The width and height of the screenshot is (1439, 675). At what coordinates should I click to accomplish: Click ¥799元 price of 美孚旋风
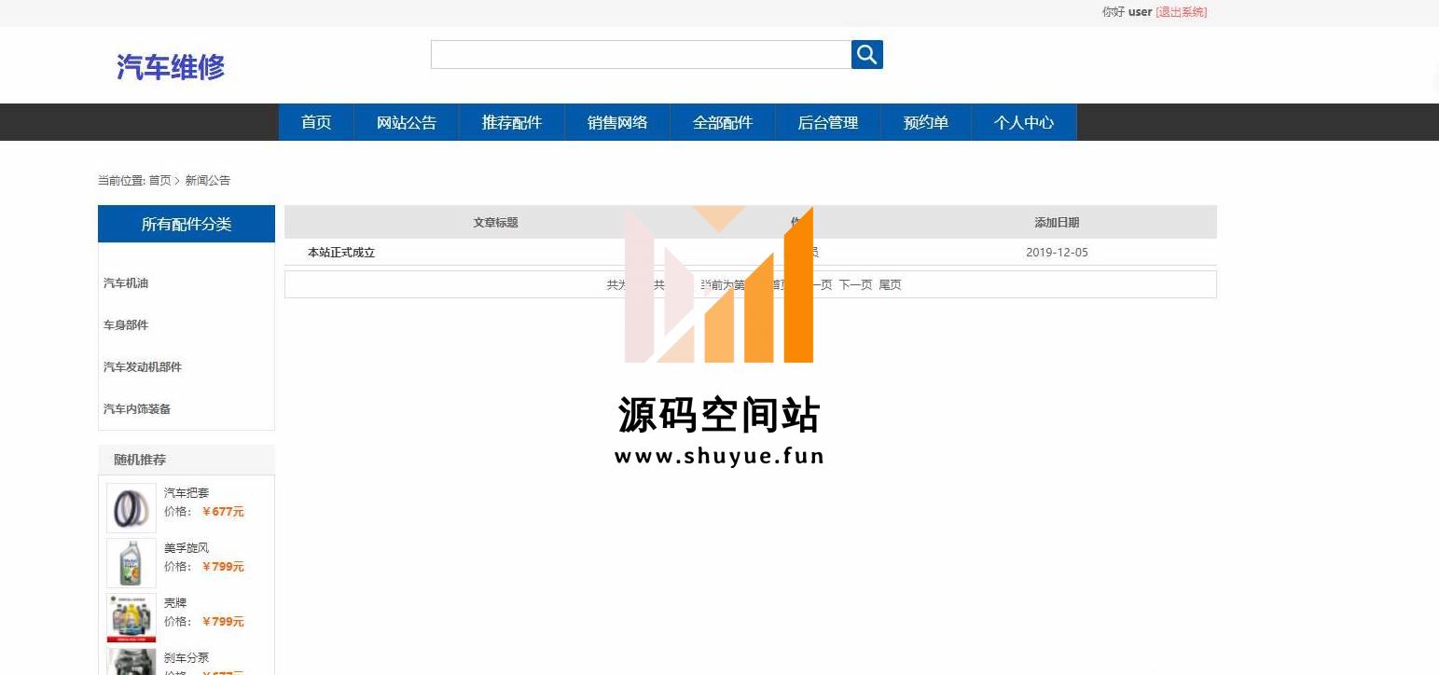coord(223,567)
